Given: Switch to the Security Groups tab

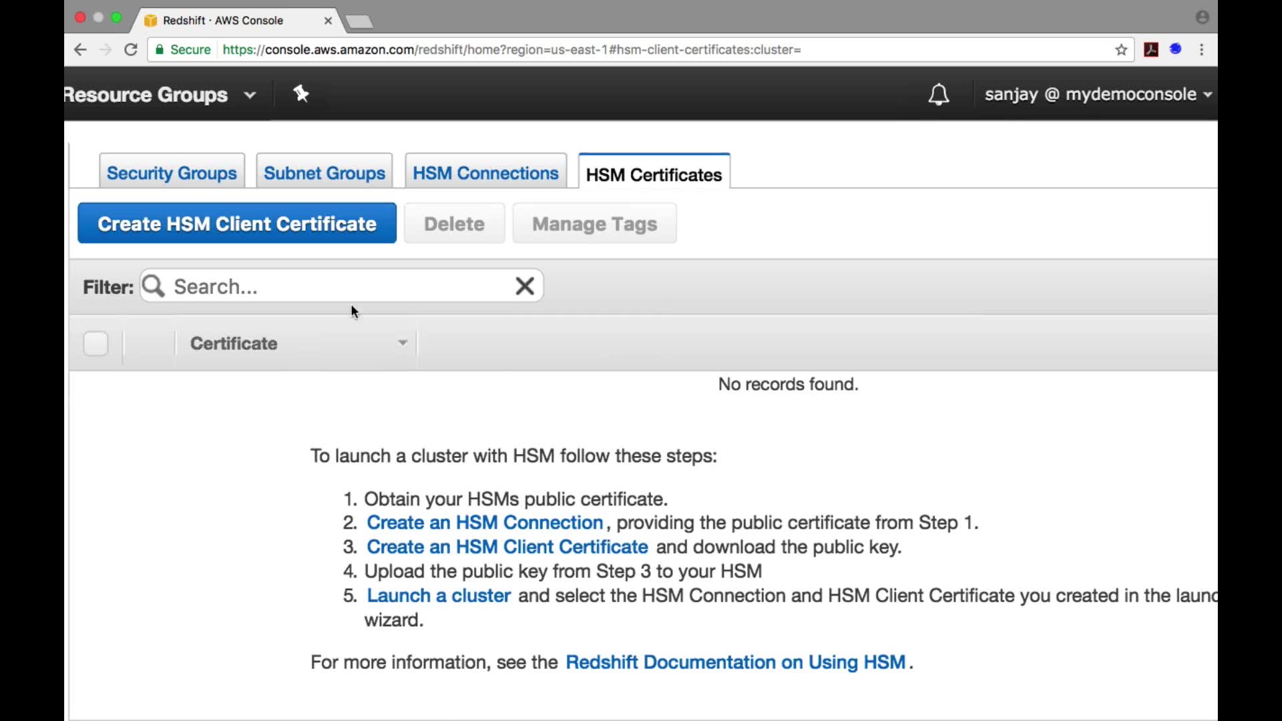Looking at the screenshot, I should pyautogui.click(x=172, y=173).
